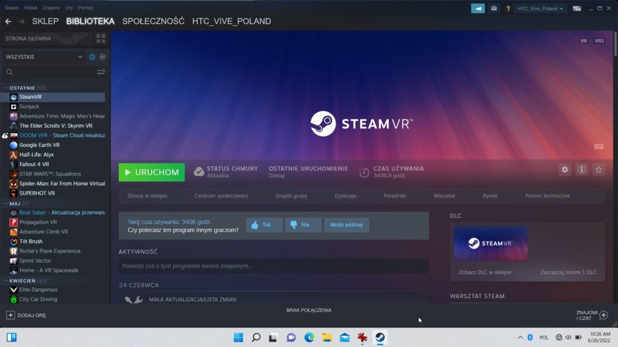Open the filter options icon beside search

(101, 72)
